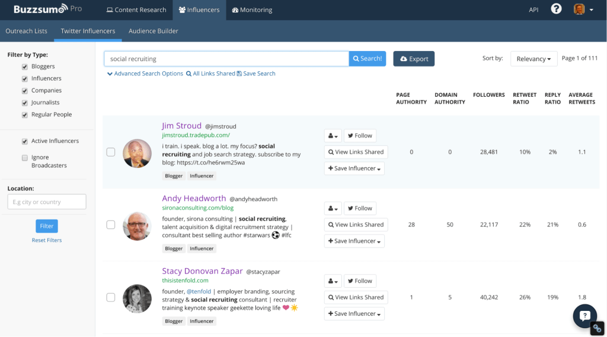Click the Location input field

pyautogui.click(x=47, y=202)
